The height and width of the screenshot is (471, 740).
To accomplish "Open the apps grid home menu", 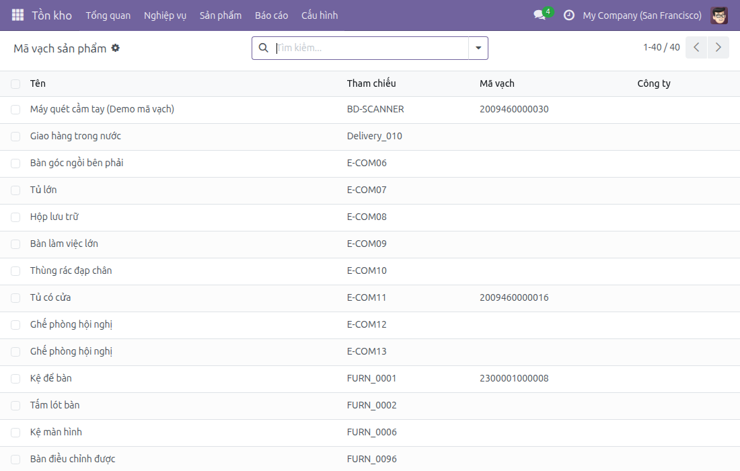I will pyautogui.click(x=17, y=15).
